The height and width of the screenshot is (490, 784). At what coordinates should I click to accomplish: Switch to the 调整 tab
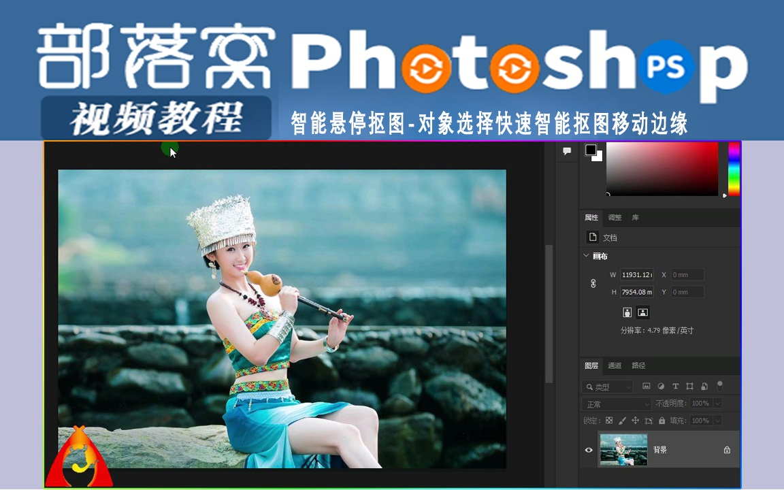(x=615, y=218)
